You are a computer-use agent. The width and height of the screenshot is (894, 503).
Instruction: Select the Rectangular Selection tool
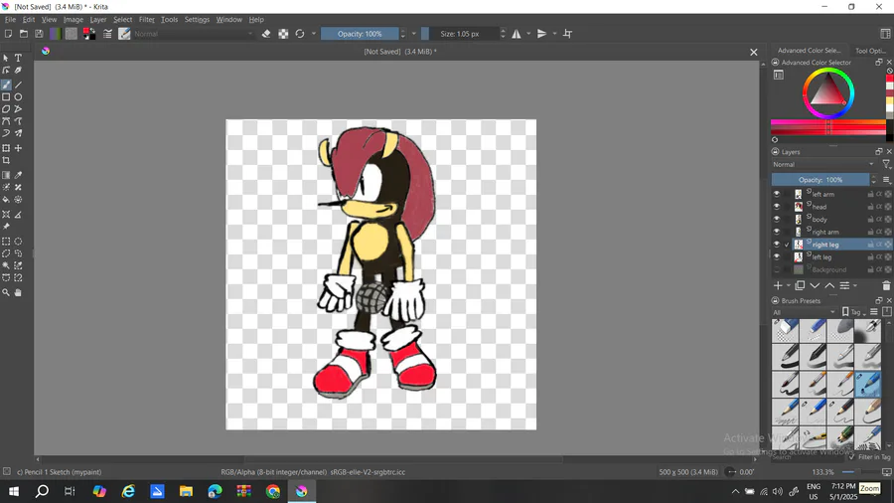6,242
